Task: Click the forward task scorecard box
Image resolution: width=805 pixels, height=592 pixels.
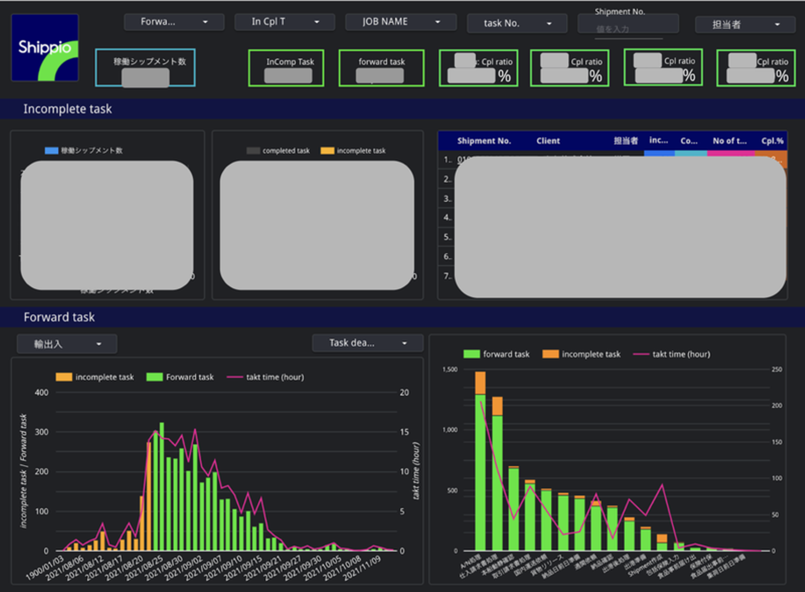Action: pyautogui.click(x=381, y=68)
